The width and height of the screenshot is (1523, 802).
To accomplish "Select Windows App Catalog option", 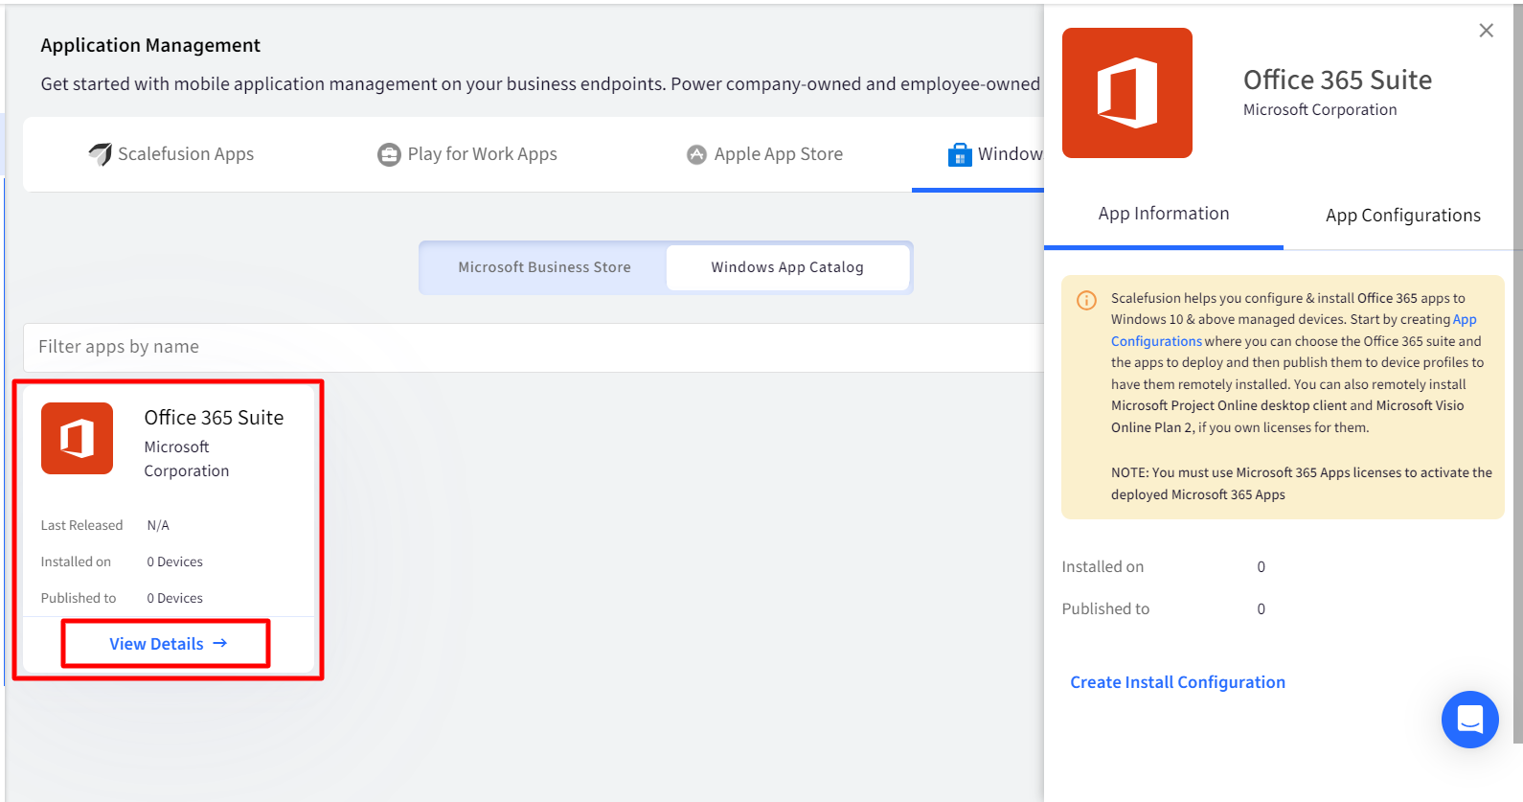I will [x=787, y=267].
